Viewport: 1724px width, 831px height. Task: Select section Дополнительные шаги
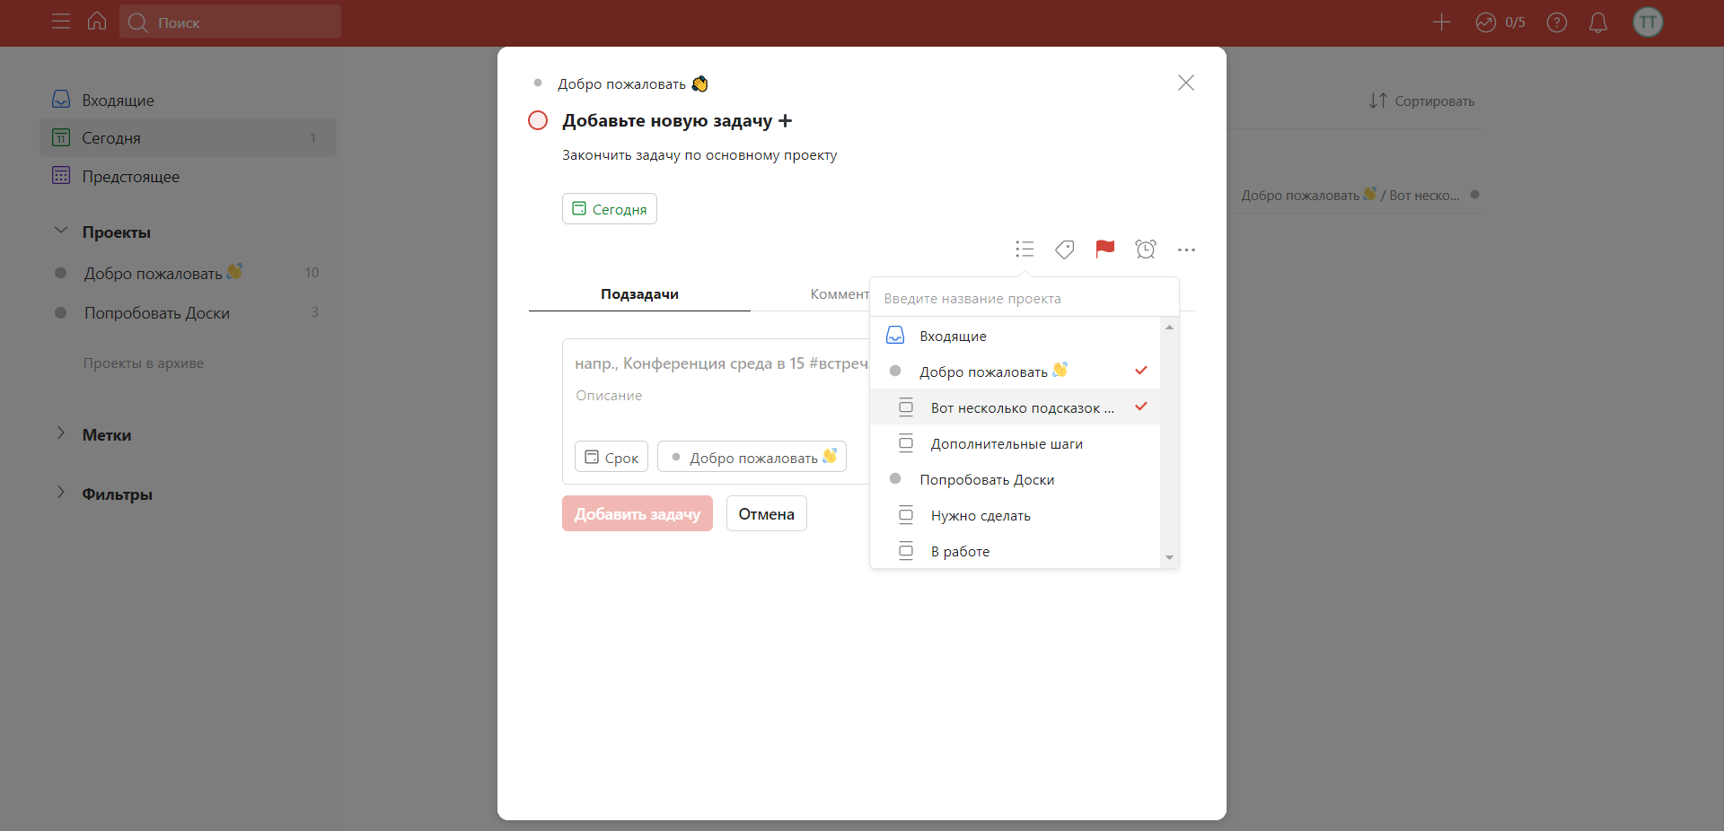point(1016,443)
